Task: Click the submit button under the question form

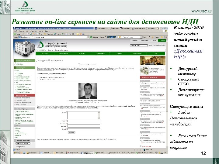Action: [x=71, y=132]
